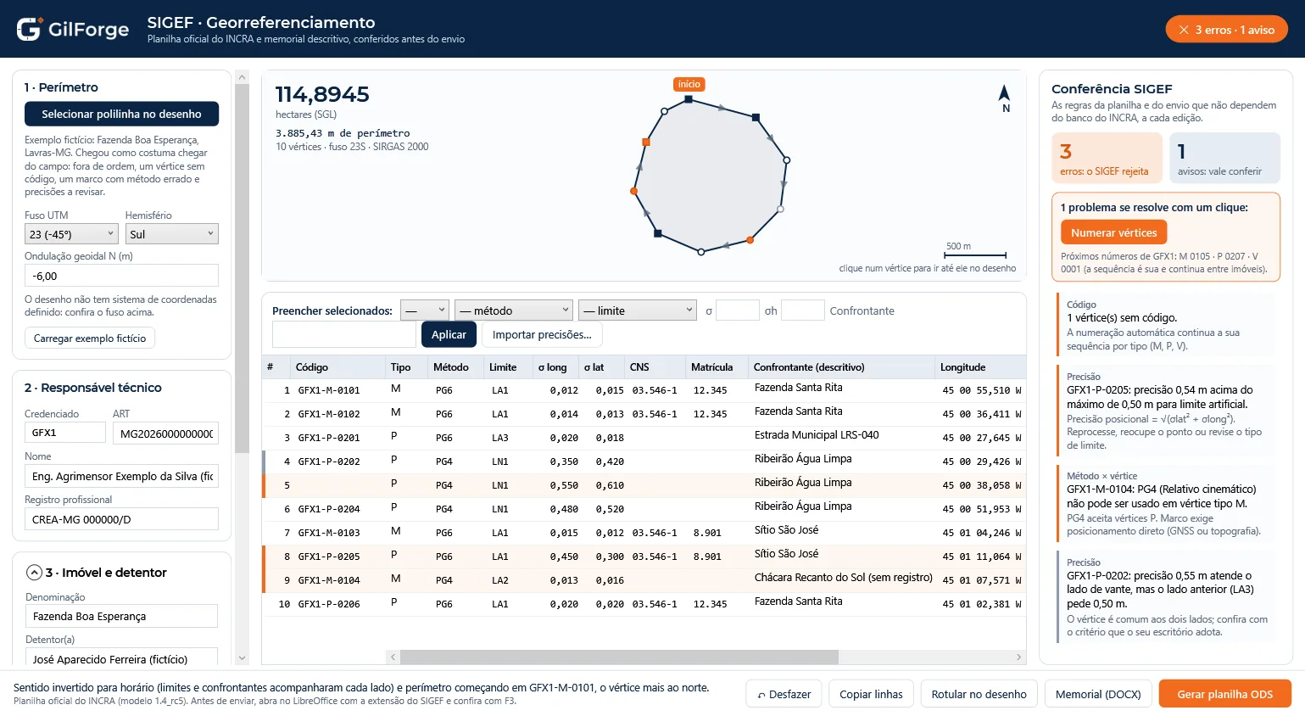
Task: Click the down arrow of the left panel scrollbar
Action: pyautogui.click(x=242, y=657)
